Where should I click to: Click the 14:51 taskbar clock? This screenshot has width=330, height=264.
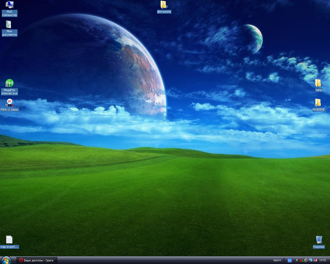tap(323, 260)
